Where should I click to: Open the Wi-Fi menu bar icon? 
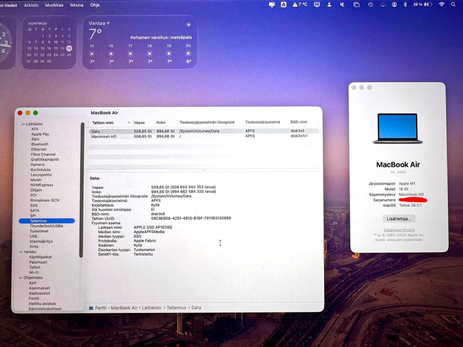pyautogui.click(x=441, y=4)
